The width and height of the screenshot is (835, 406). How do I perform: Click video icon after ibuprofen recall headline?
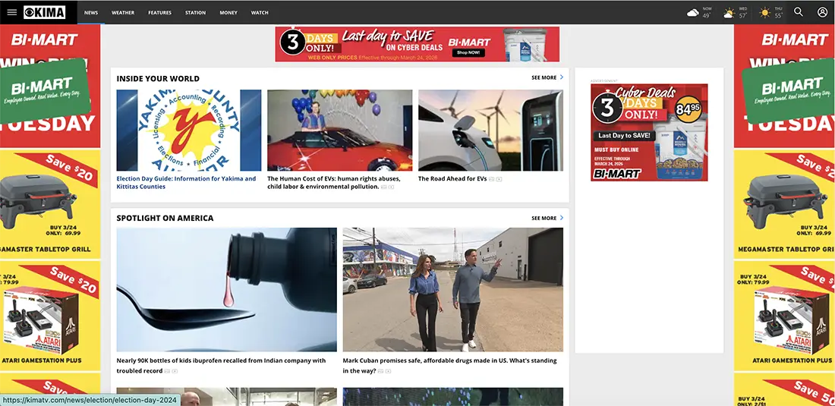pos(175,371)
